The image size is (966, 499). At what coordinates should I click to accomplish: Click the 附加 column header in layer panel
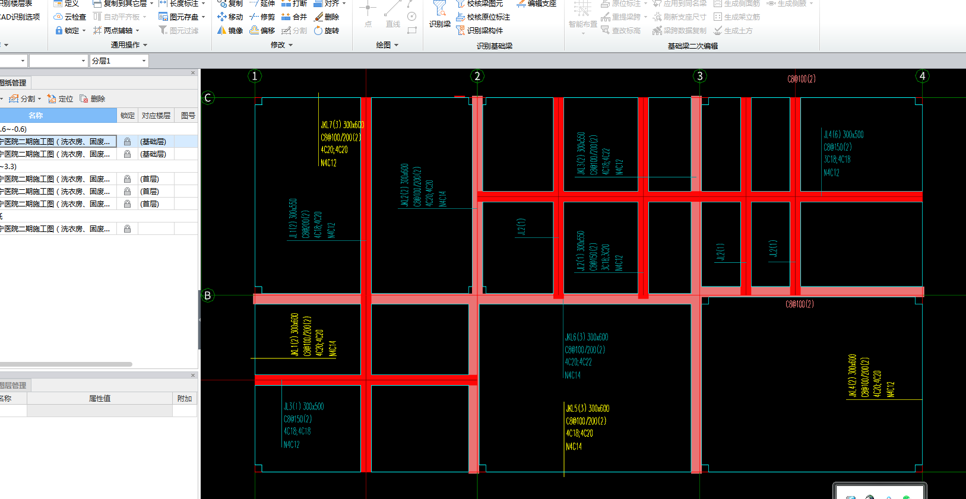coord(185,399)
